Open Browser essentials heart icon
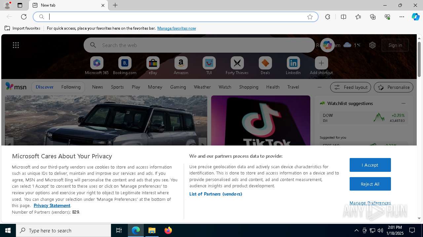The height and width of the screenshot is (237, 423). point(387,17)
